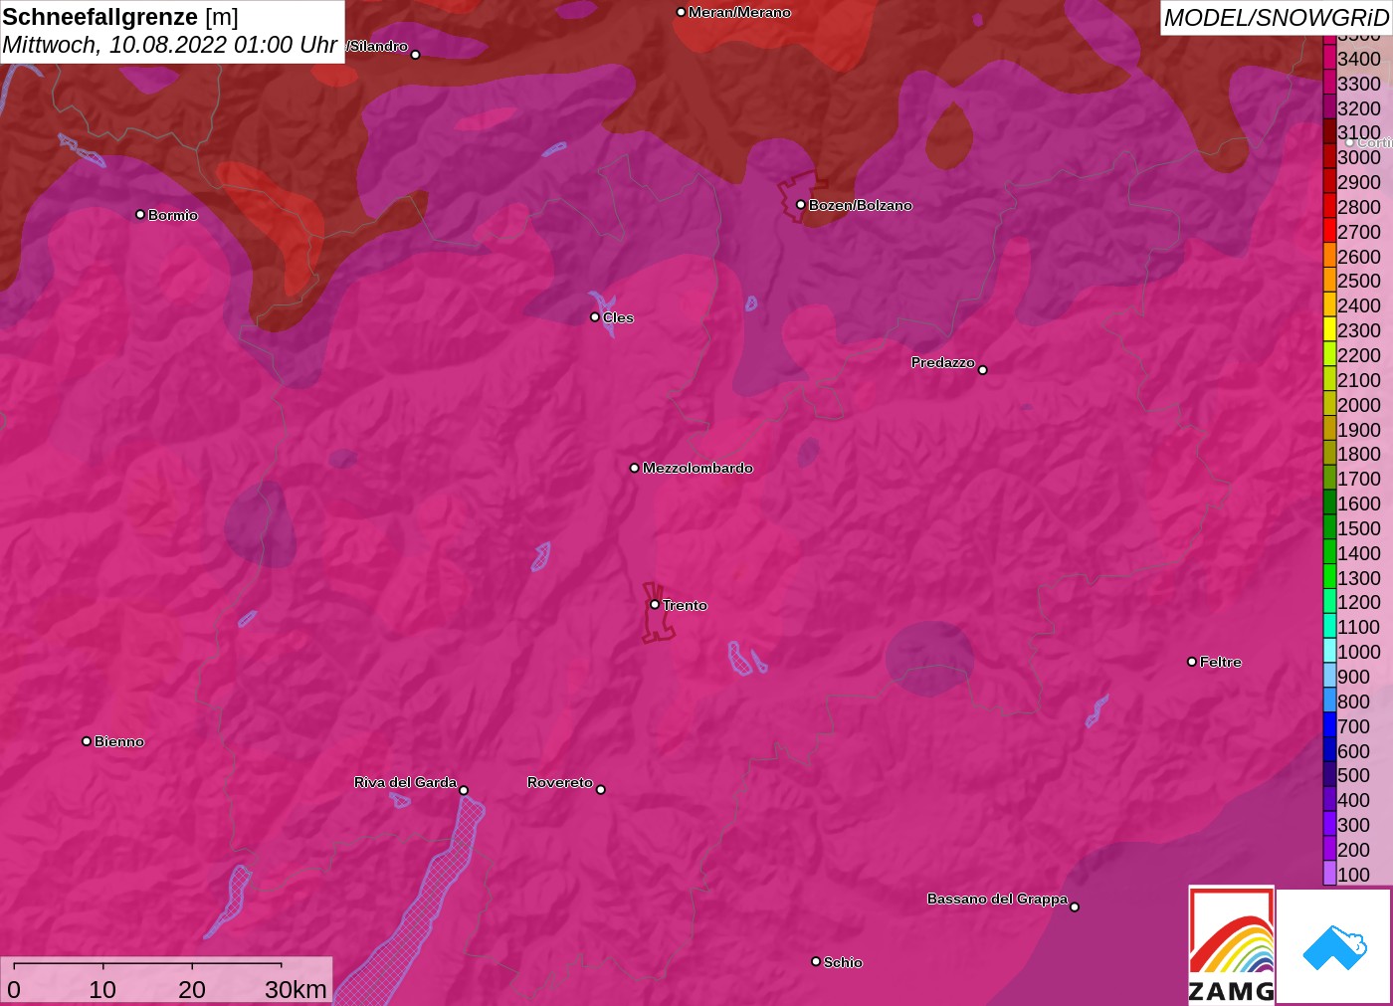The width and height of the screenshot is (1393, 1006).
Task: Click the "MODEL/SNOWGRiD" label
Action: point(1276,18)
